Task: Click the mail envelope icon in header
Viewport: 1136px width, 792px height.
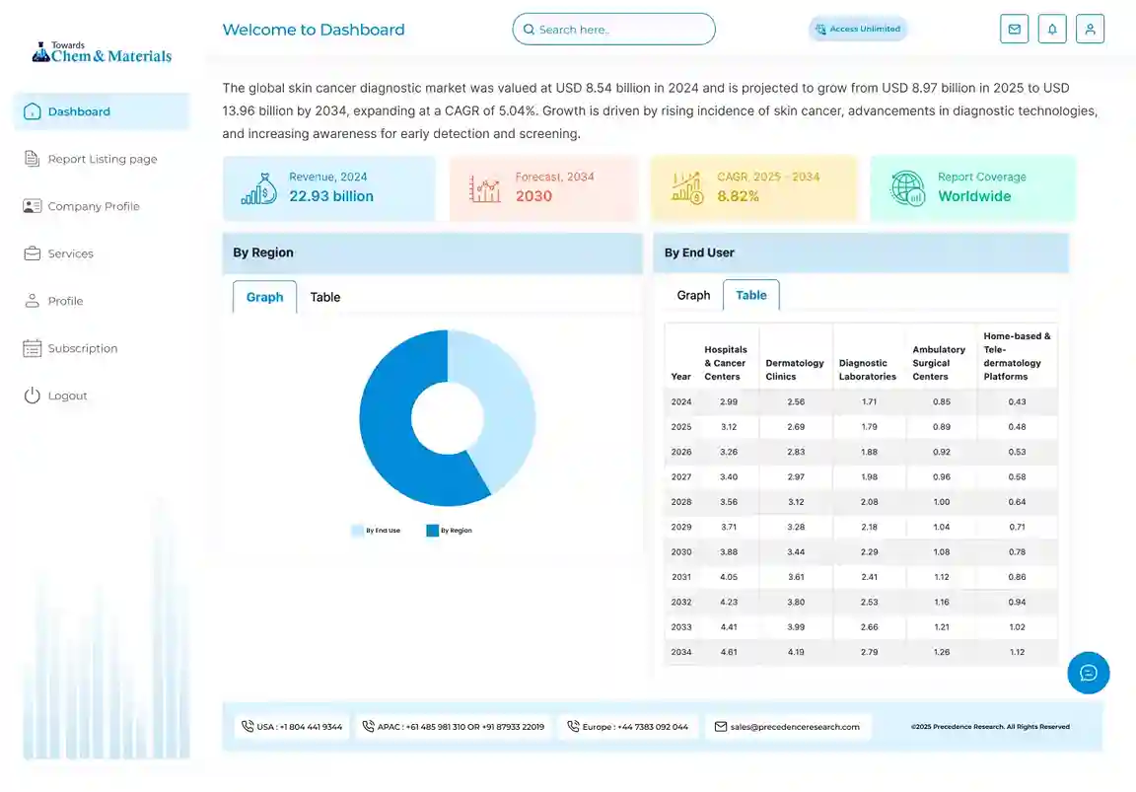Action: [x=1014, y=30]
